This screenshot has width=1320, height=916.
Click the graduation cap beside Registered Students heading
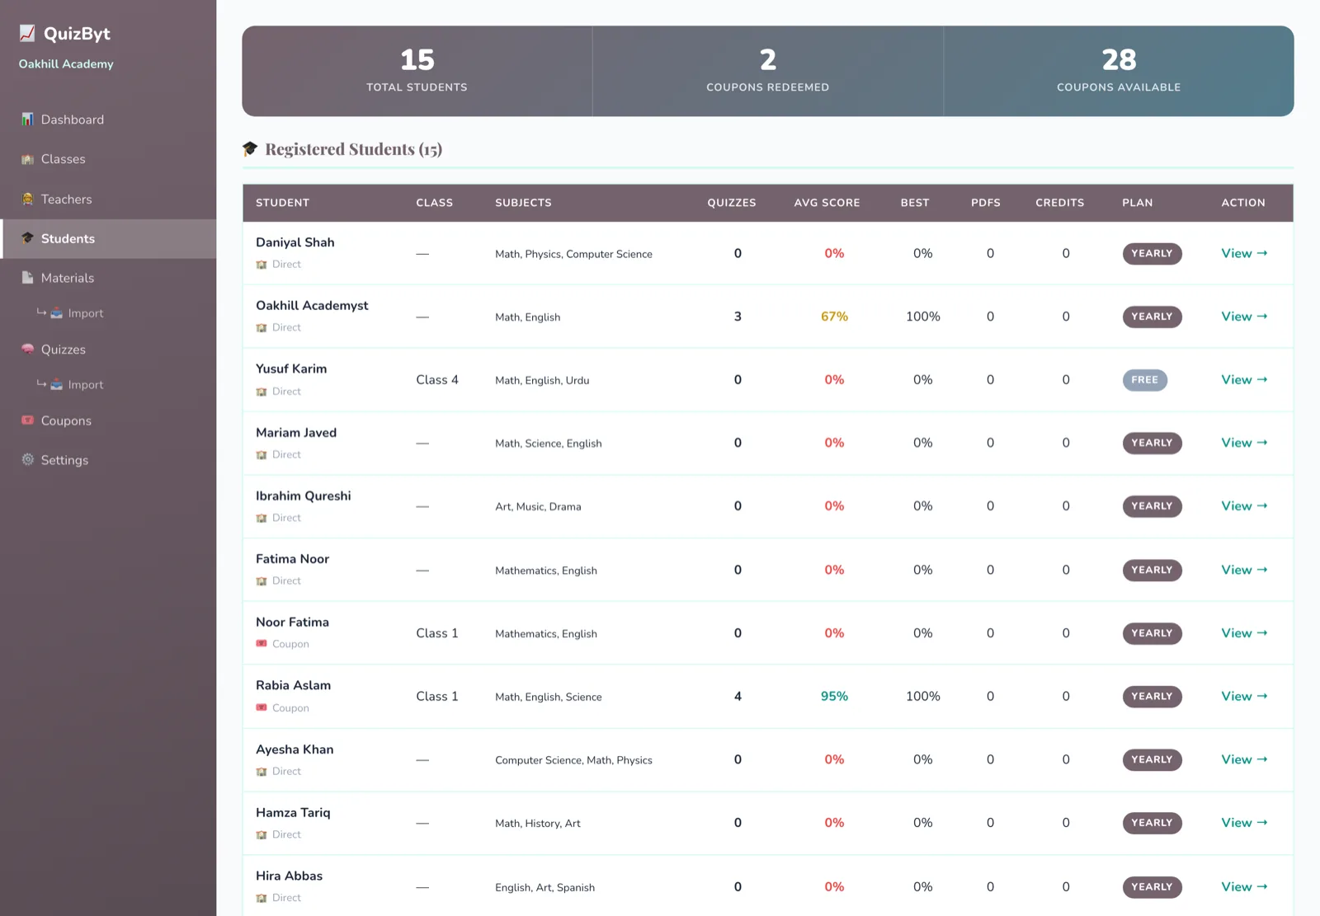(250, 148)
